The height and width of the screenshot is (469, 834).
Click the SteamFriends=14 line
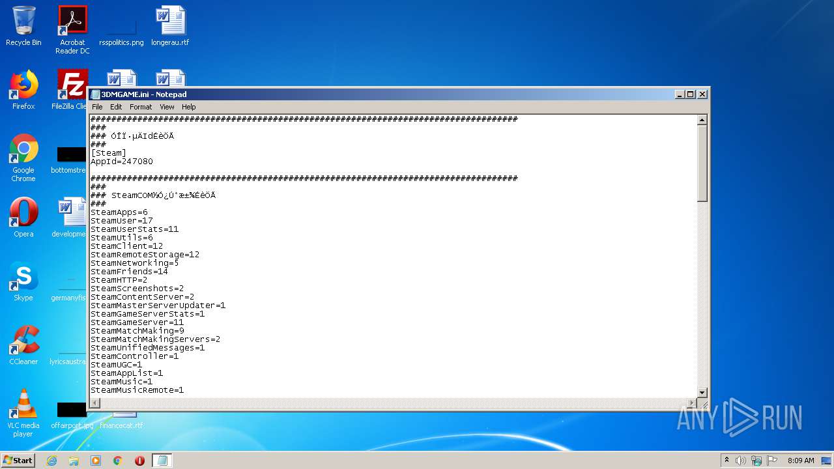coord(130,272)
